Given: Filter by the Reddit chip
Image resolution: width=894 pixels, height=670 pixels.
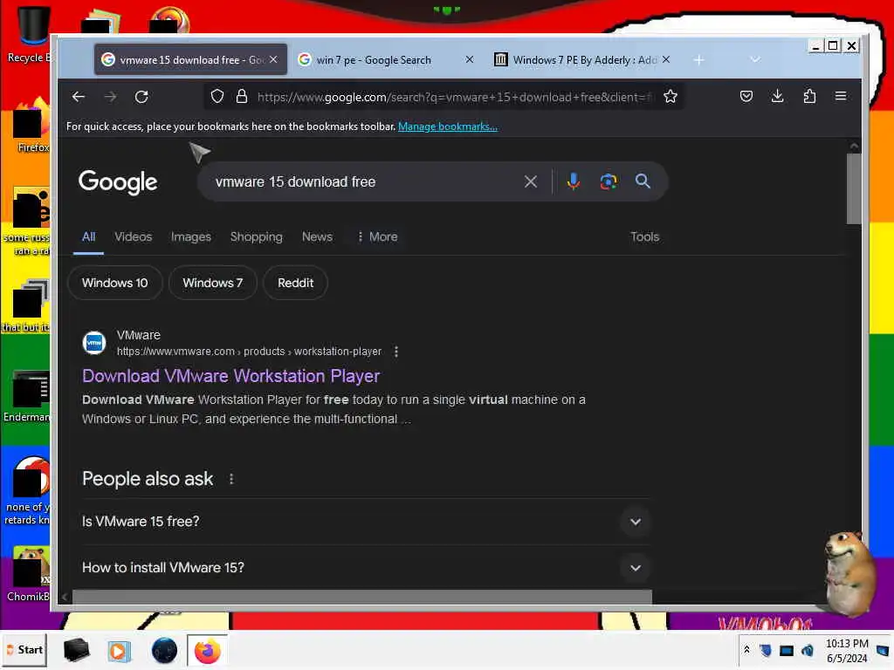Looking at the screenshot, I should click(x=295, y=284).
